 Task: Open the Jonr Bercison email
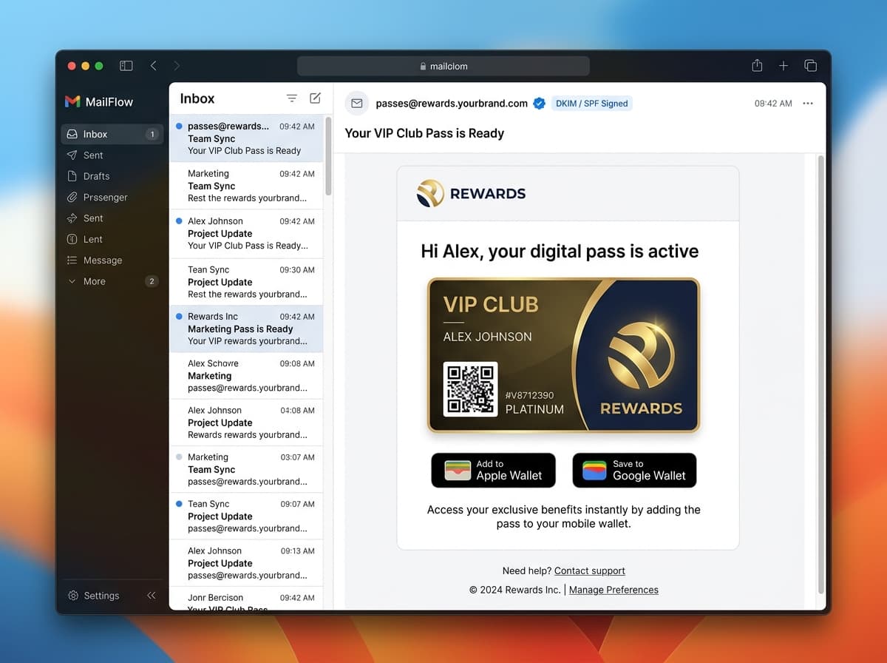tap(246, 599)
